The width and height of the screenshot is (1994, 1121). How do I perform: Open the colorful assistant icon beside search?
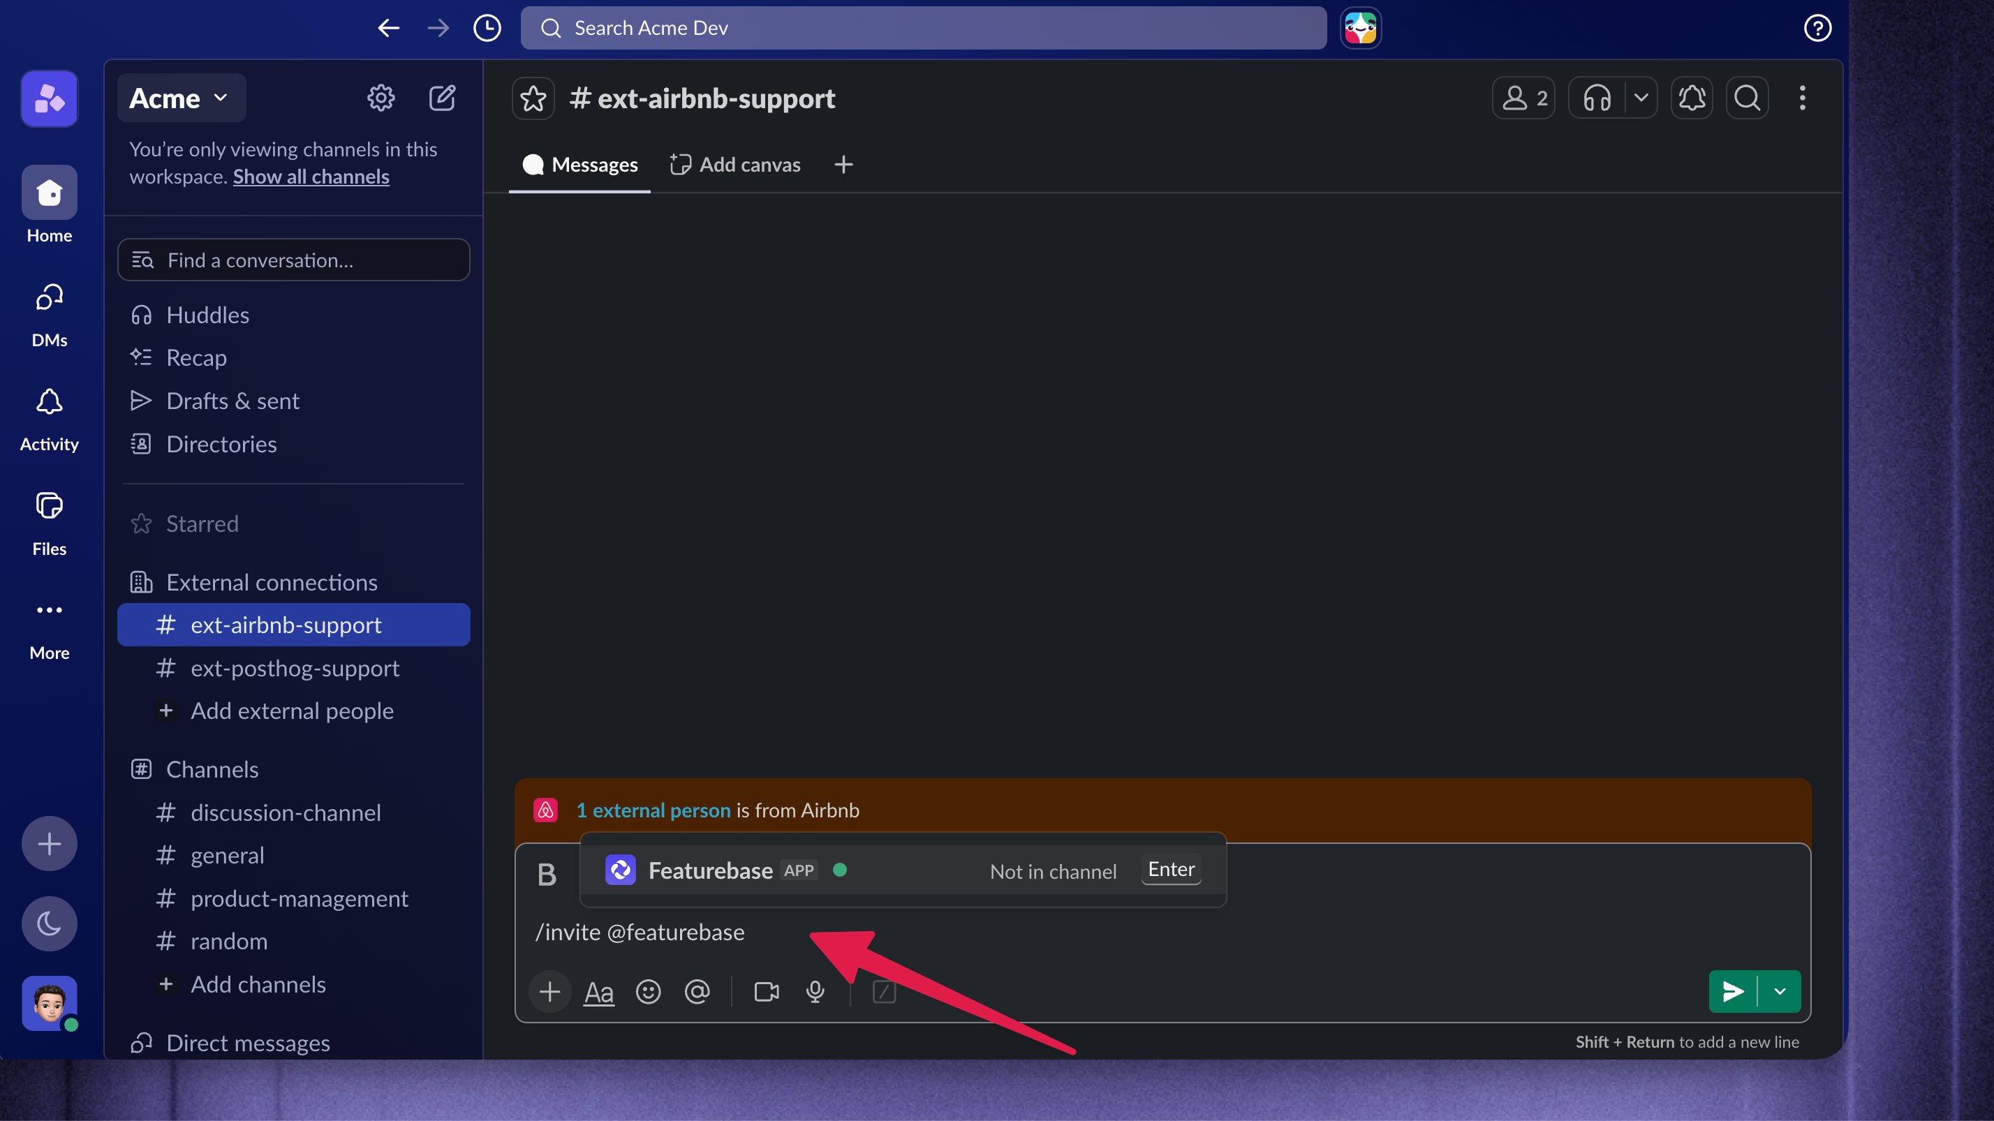click(1360, 29)
